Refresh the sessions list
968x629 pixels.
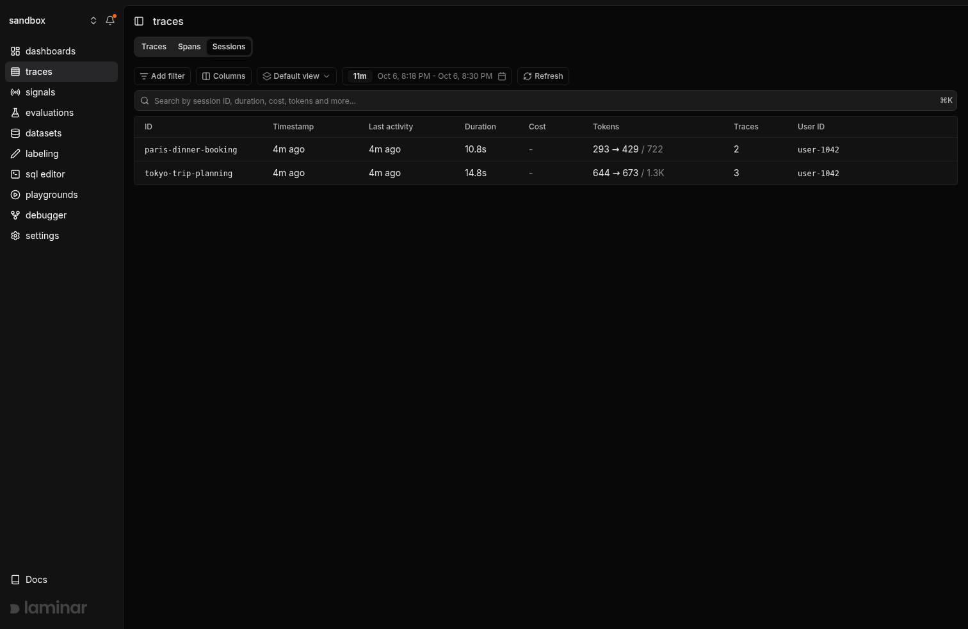[x=543, y=76]
